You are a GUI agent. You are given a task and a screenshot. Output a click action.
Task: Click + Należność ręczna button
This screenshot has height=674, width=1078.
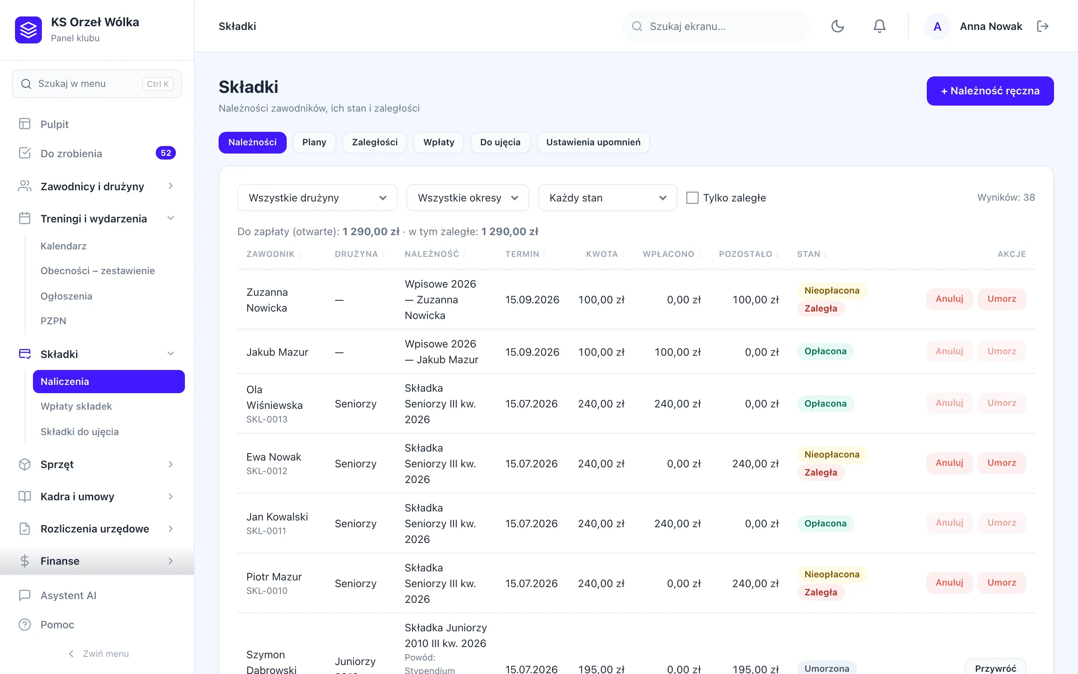(x=990, y=91)
